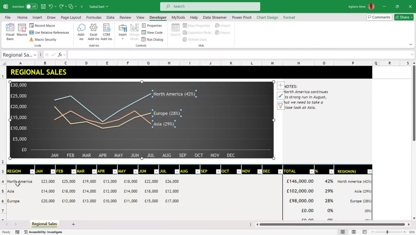416x235 pixels.
Task: Switch to Page Layout view
Action: click(x=354, y=232)
